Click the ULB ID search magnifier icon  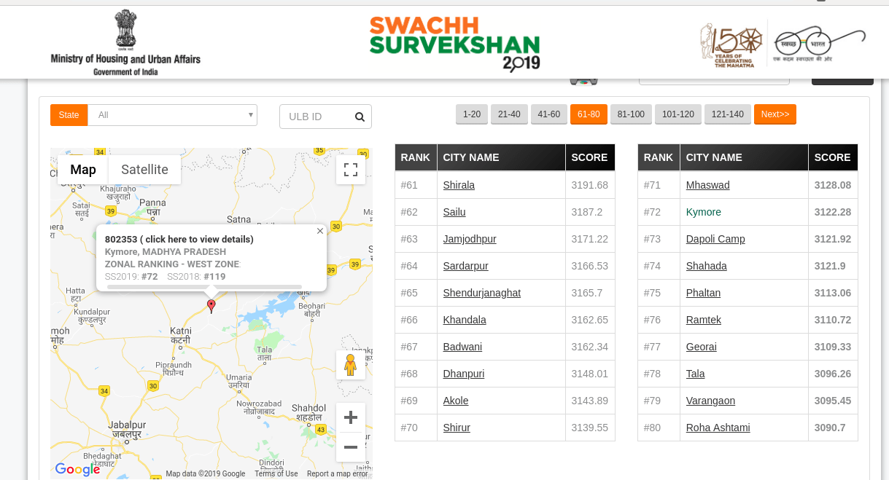[360, 116]
